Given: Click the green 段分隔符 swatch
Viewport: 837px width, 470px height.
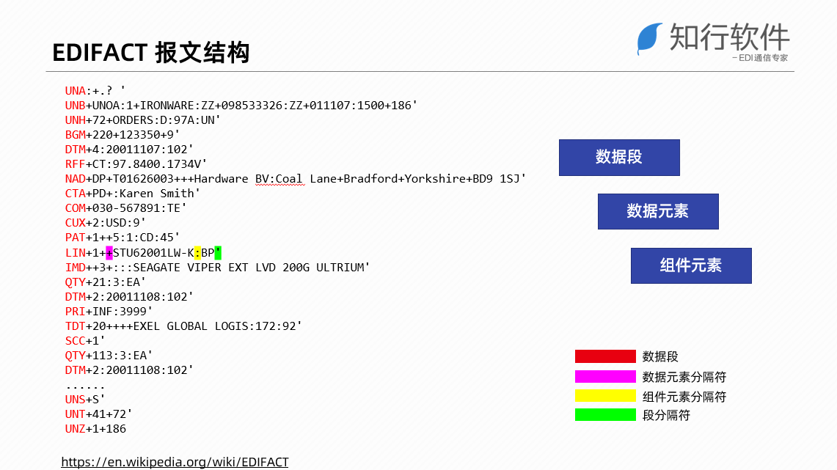Looking at the screenshot, I should tap(605, 415).
